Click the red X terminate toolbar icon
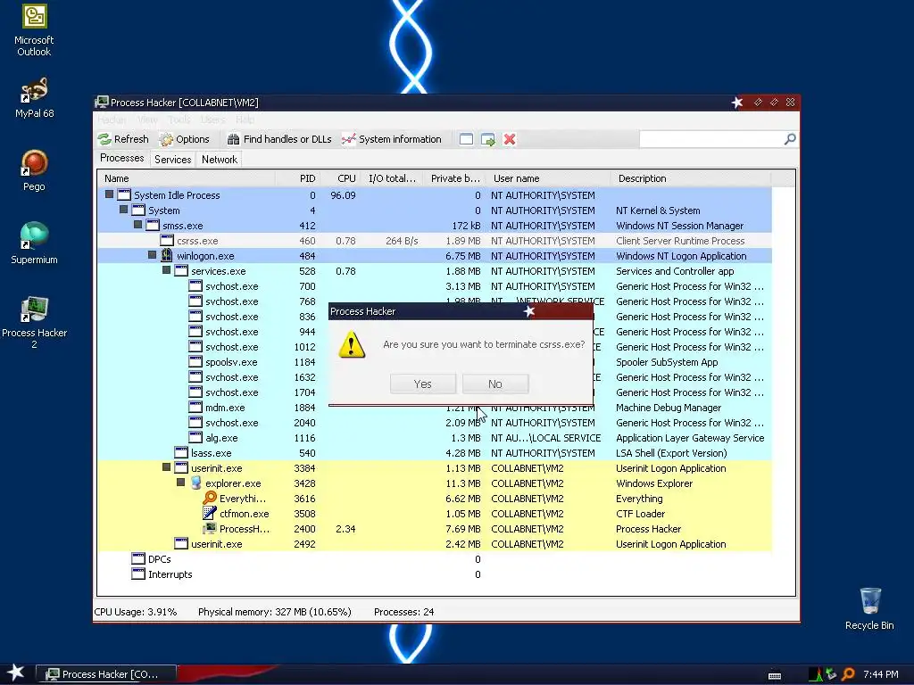The width and height of the screenshot is (914, 685). tap(510, 139)
